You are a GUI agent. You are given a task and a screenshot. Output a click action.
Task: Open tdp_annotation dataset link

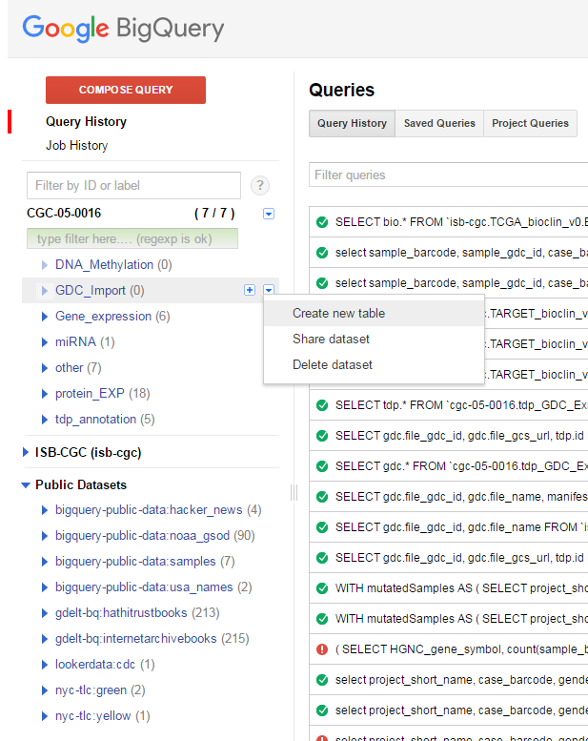(95, 420)
